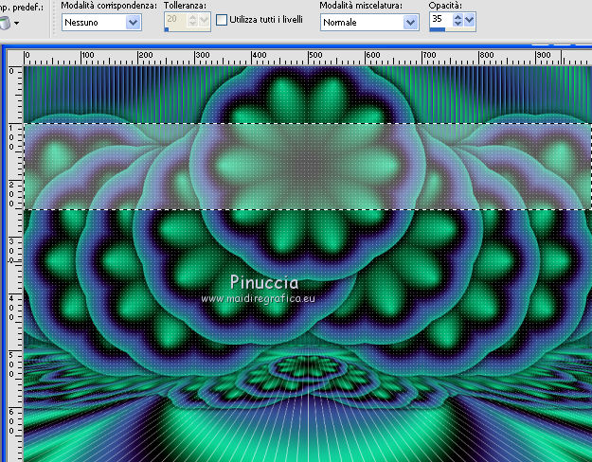Click the flood fill presets bucket icon
The image size is (592, 462).
(x=4, y=23)
